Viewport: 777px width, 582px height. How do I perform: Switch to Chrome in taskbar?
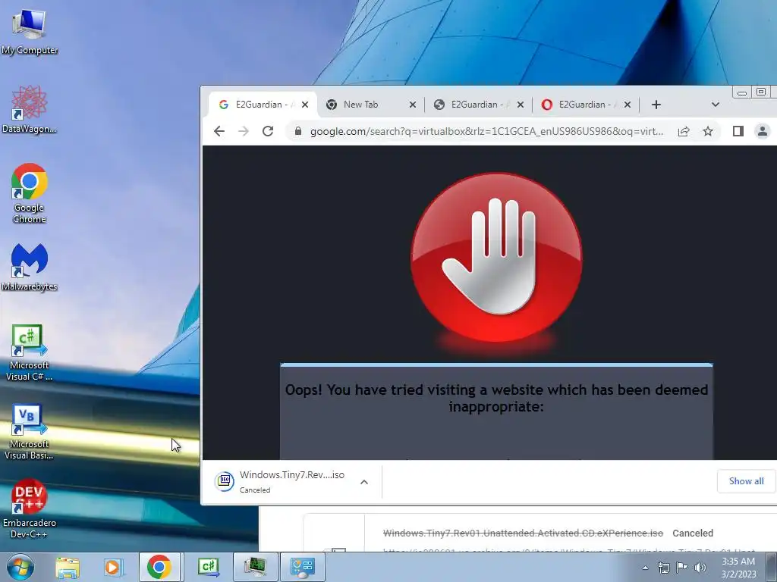pos(159,567)
